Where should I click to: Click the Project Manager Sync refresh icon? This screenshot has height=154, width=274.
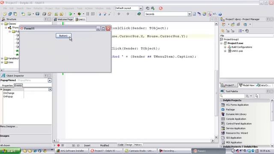click(x=247, y=31)
